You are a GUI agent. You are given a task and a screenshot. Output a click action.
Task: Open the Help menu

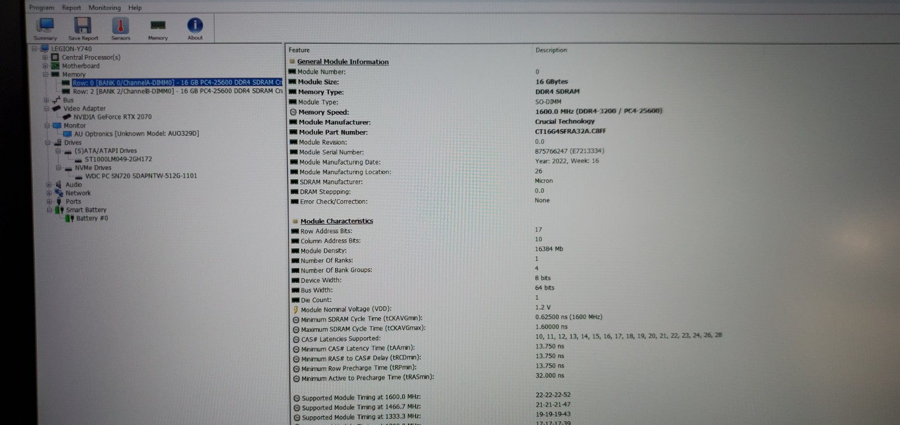pyautogui.click(x=135, y=8)
